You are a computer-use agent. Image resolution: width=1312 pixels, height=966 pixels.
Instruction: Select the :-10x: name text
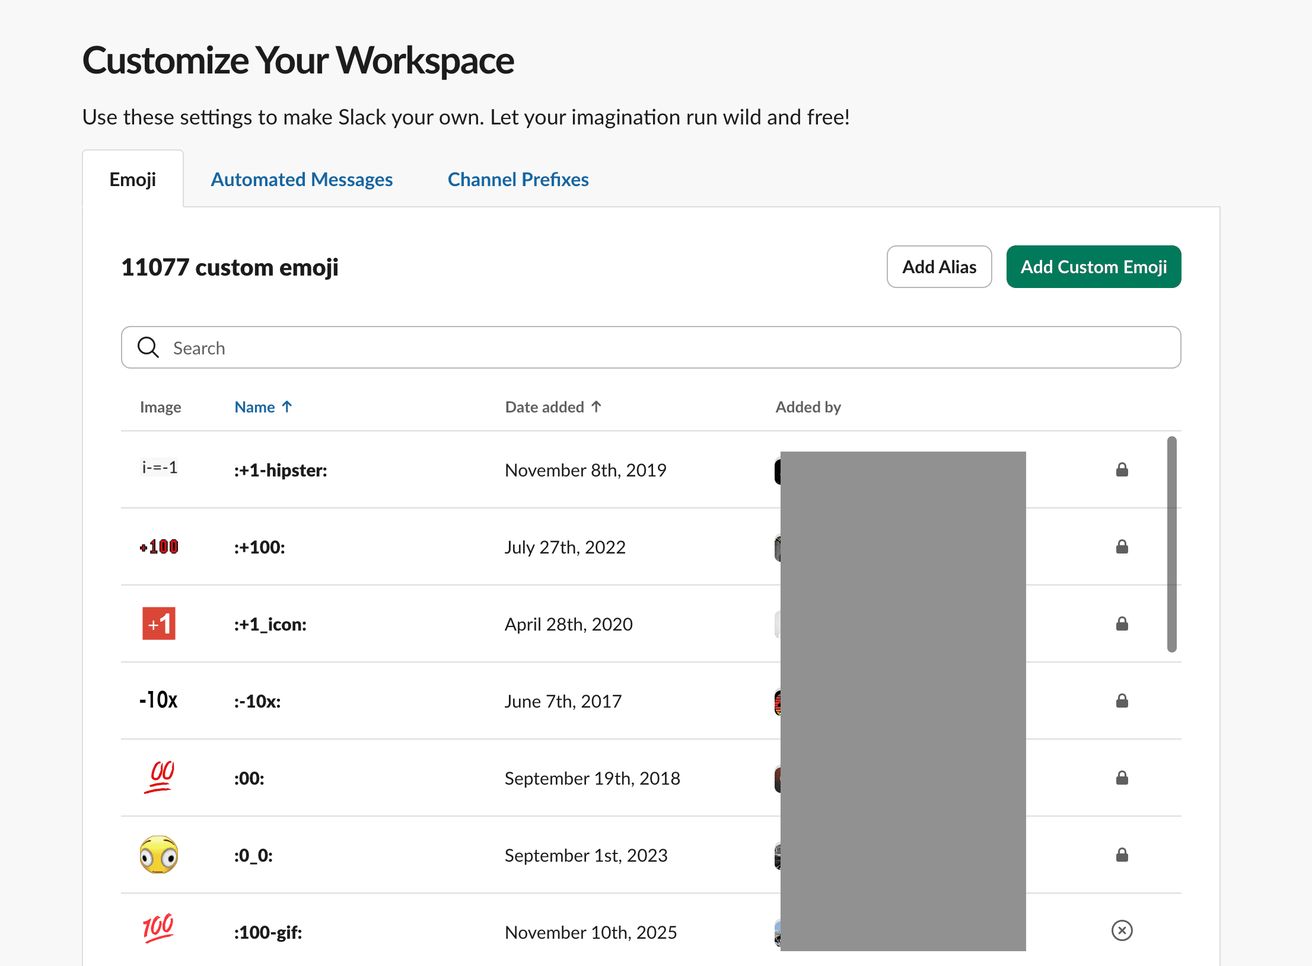pyautogui.click(x=257, y=701)
